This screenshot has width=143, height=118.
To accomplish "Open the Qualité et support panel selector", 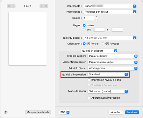I will [99, 51].
